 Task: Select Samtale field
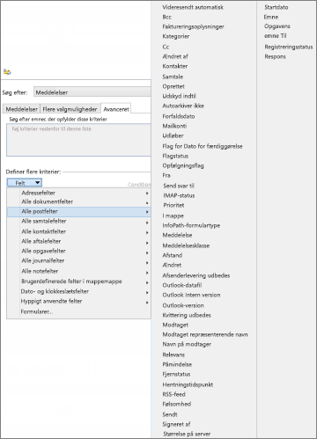coord(173,77)
